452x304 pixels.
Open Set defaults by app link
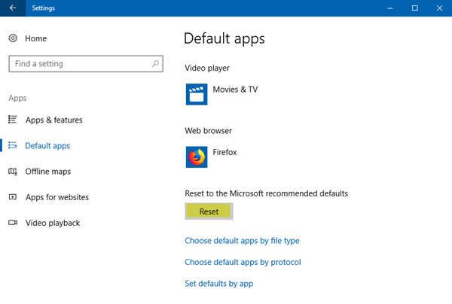click(218, 284)
